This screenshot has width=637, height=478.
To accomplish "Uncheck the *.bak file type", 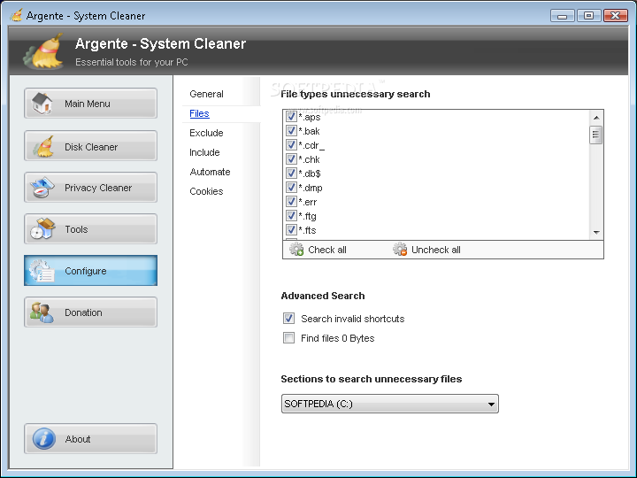I will click(291, 131).
